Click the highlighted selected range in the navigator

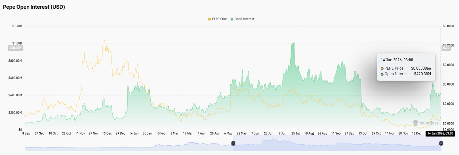(337, 143)
